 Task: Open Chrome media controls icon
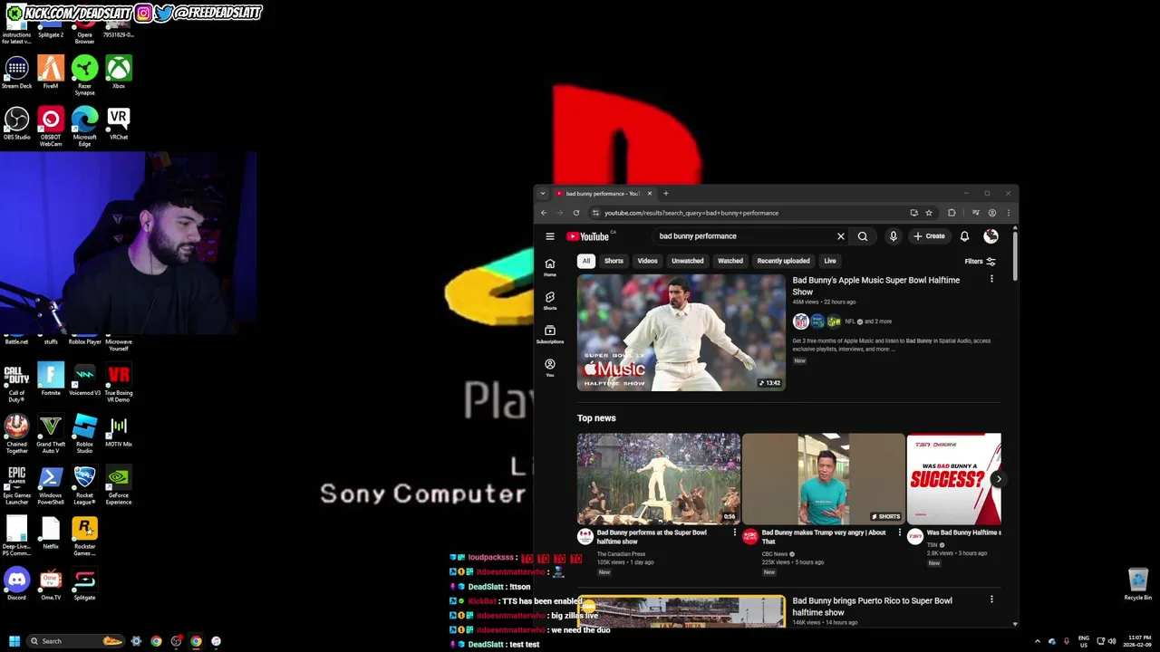(975, 213)
